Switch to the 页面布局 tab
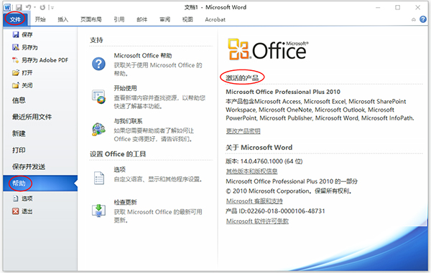 click(x=91, y=19)
